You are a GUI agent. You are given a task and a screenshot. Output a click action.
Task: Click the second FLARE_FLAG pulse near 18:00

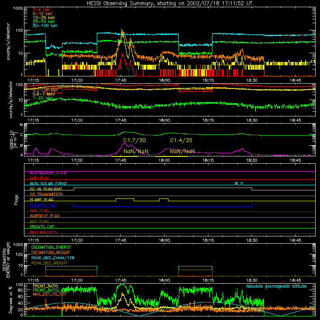[x=164, y=199]
